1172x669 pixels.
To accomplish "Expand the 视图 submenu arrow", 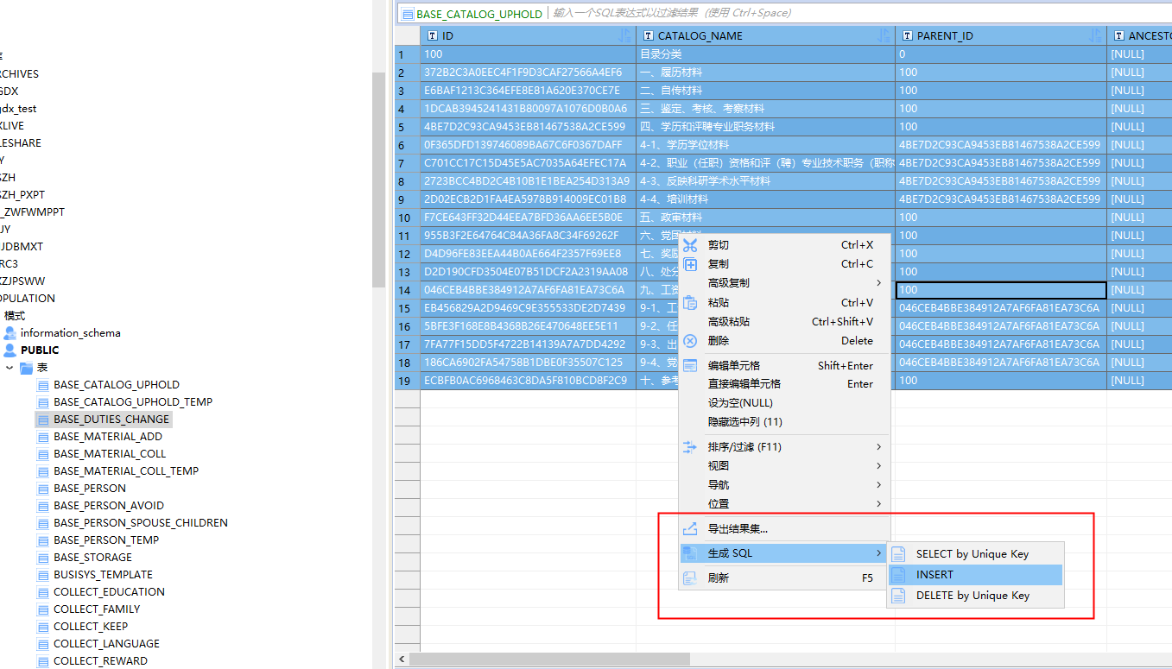I will (x=878, y=465).
